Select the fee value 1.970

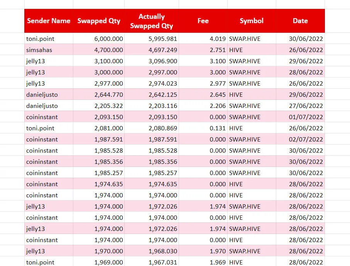point(203,251)
